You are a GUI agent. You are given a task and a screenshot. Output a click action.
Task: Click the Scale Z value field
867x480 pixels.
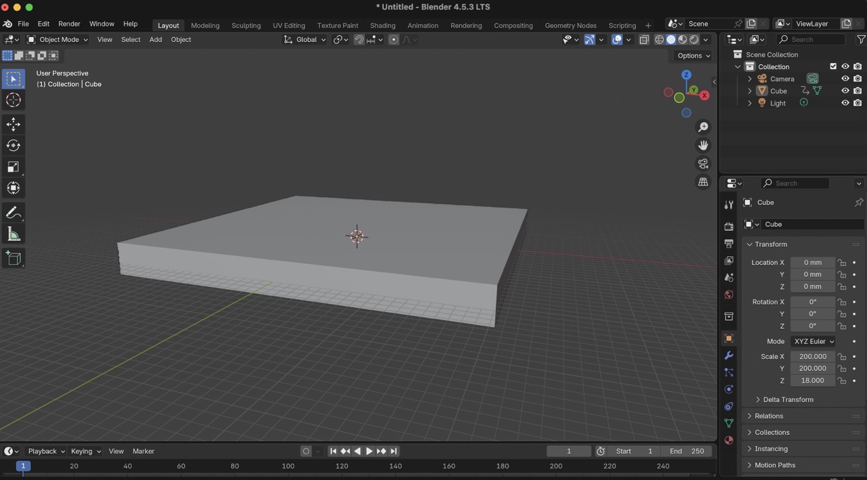click(812, 380)
